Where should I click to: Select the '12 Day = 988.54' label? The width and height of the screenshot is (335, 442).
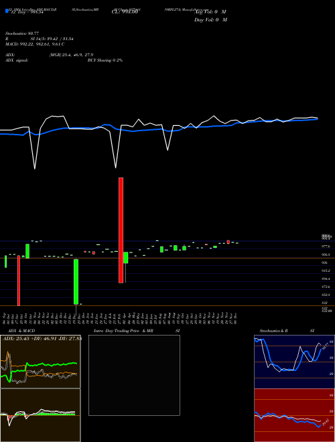tap(27, 12)
